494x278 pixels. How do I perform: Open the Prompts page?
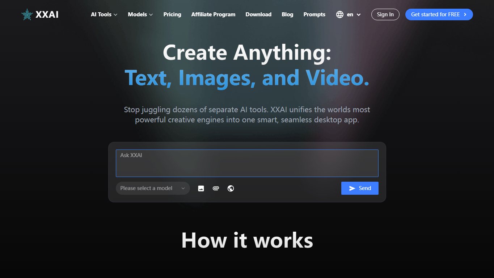314,14
